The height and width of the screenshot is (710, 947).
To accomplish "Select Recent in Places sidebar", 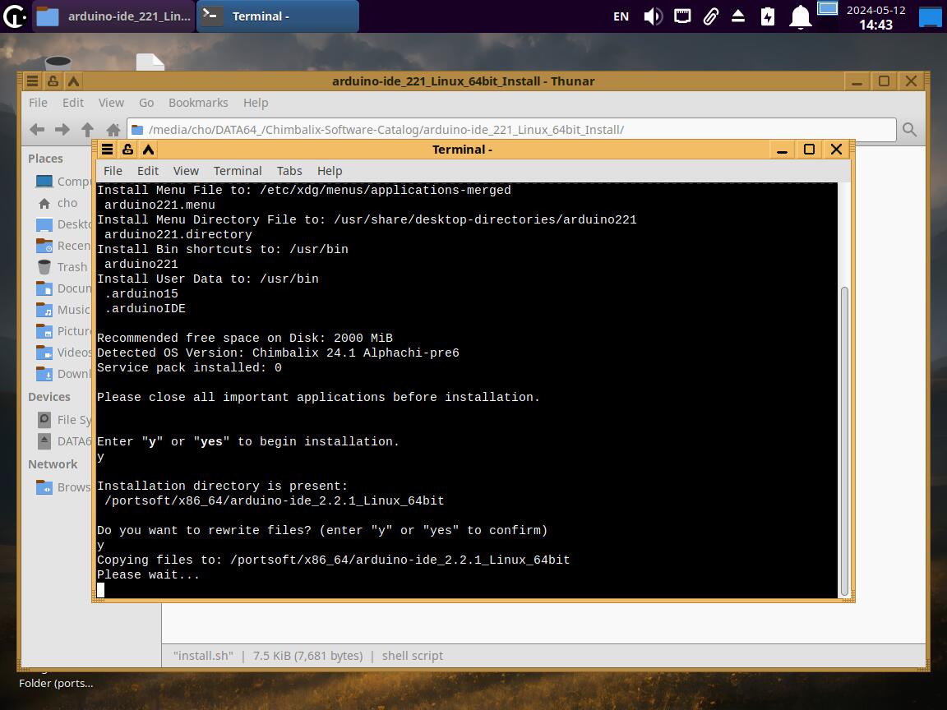I will (x=62, y=246).
